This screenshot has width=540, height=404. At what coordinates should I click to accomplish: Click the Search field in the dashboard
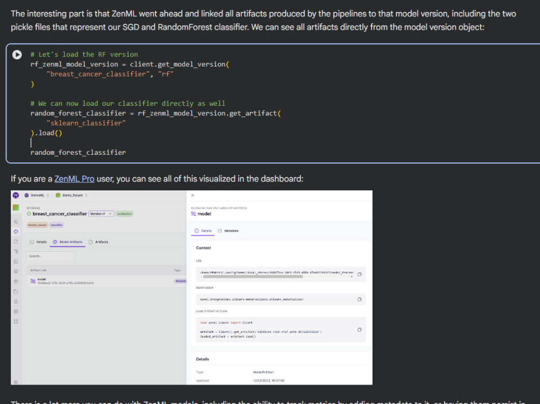coord(50,256)
